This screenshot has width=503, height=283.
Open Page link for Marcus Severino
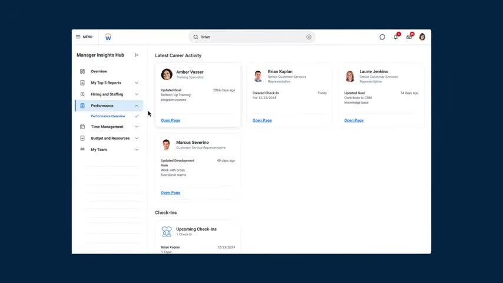tap(170, 192)
